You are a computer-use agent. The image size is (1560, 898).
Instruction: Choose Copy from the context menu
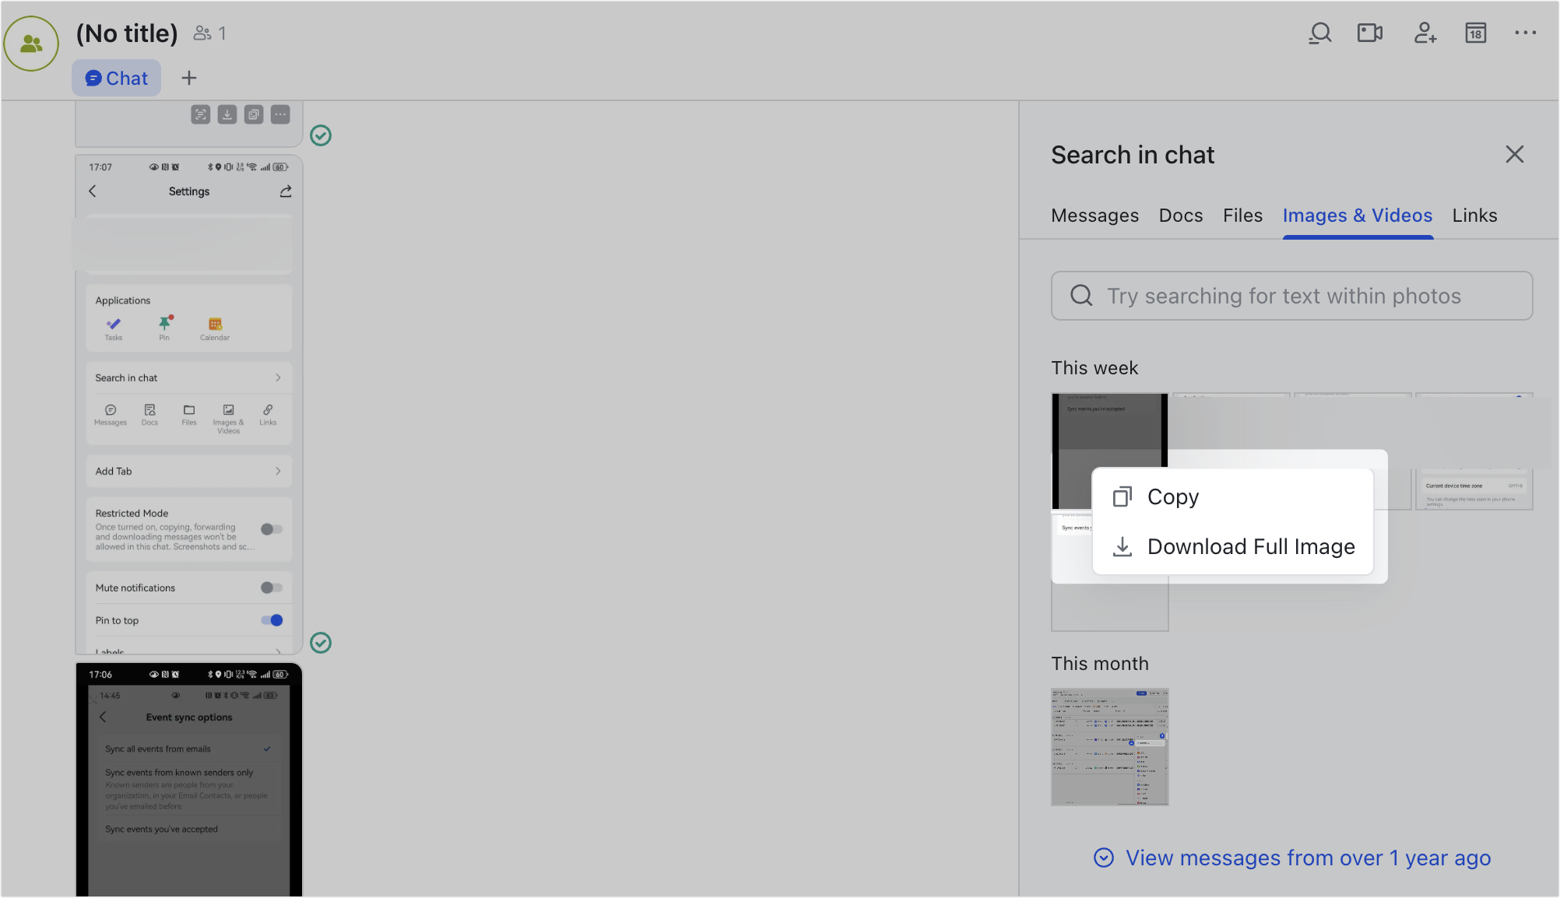pyautogui.click(x=1232, y=496)
